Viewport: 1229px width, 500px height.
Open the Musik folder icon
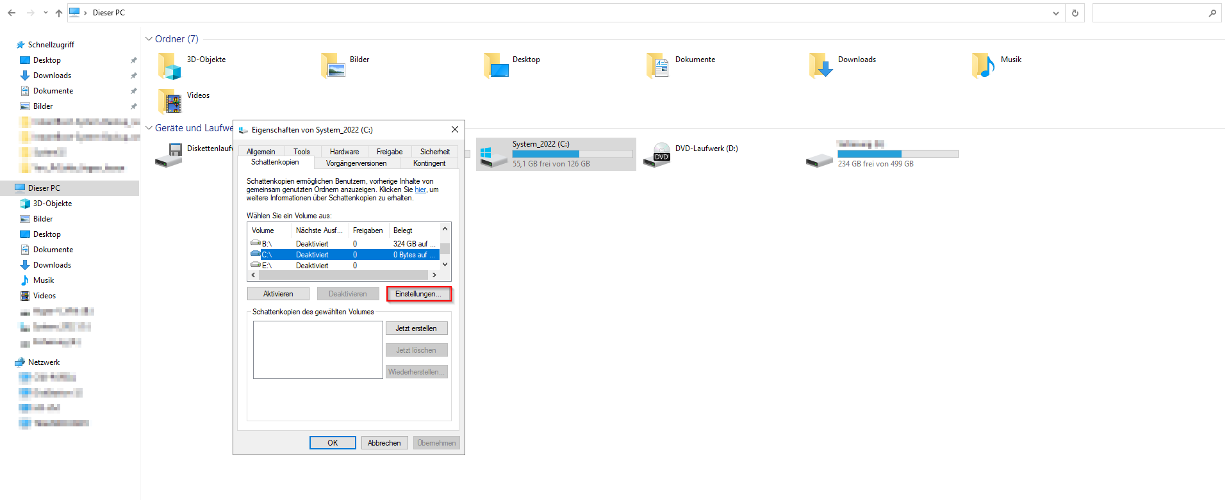coord(984,66)
